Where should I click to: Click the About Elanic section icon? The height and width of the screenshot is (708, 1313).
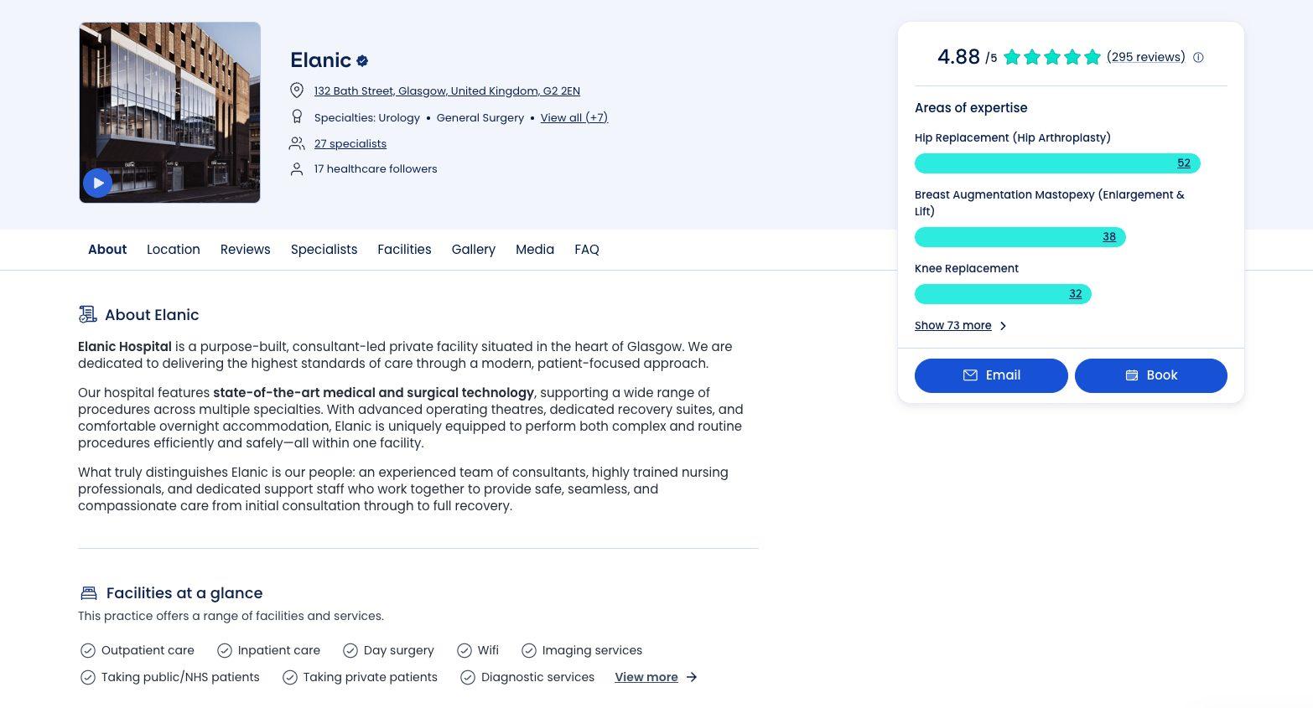pyautogui.click(x=87, y=315)
